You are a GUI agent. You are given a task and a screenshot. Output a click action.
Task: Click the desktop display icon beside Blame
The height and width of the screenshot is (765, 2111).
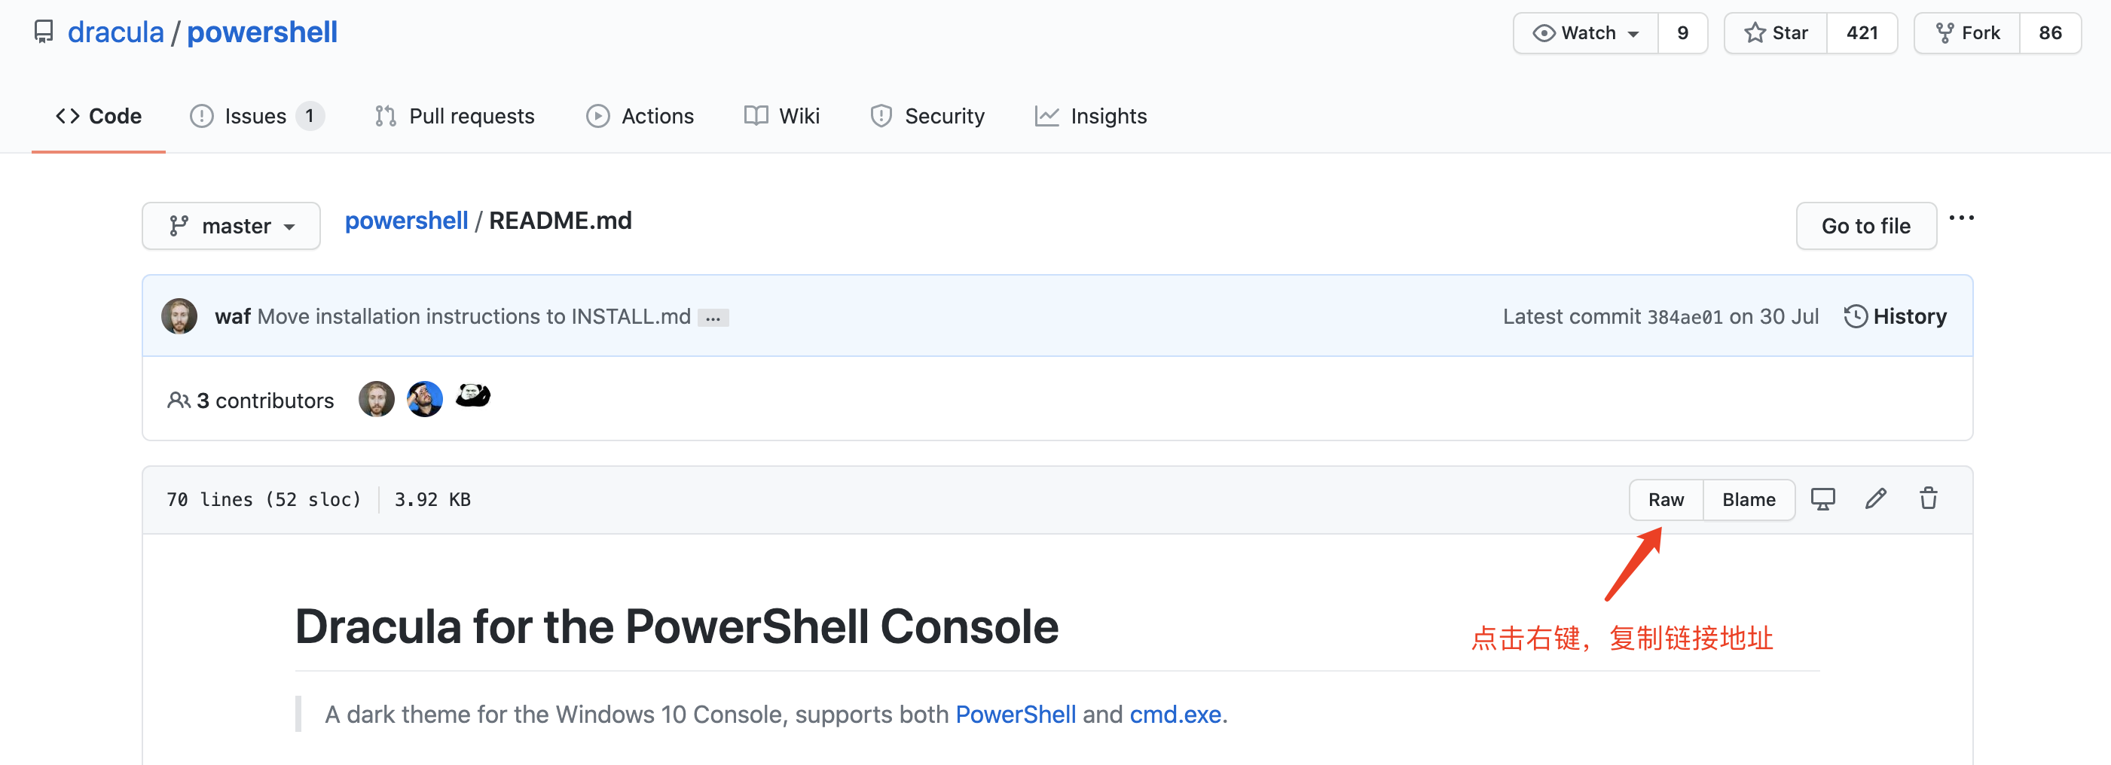pos(1822,498)
